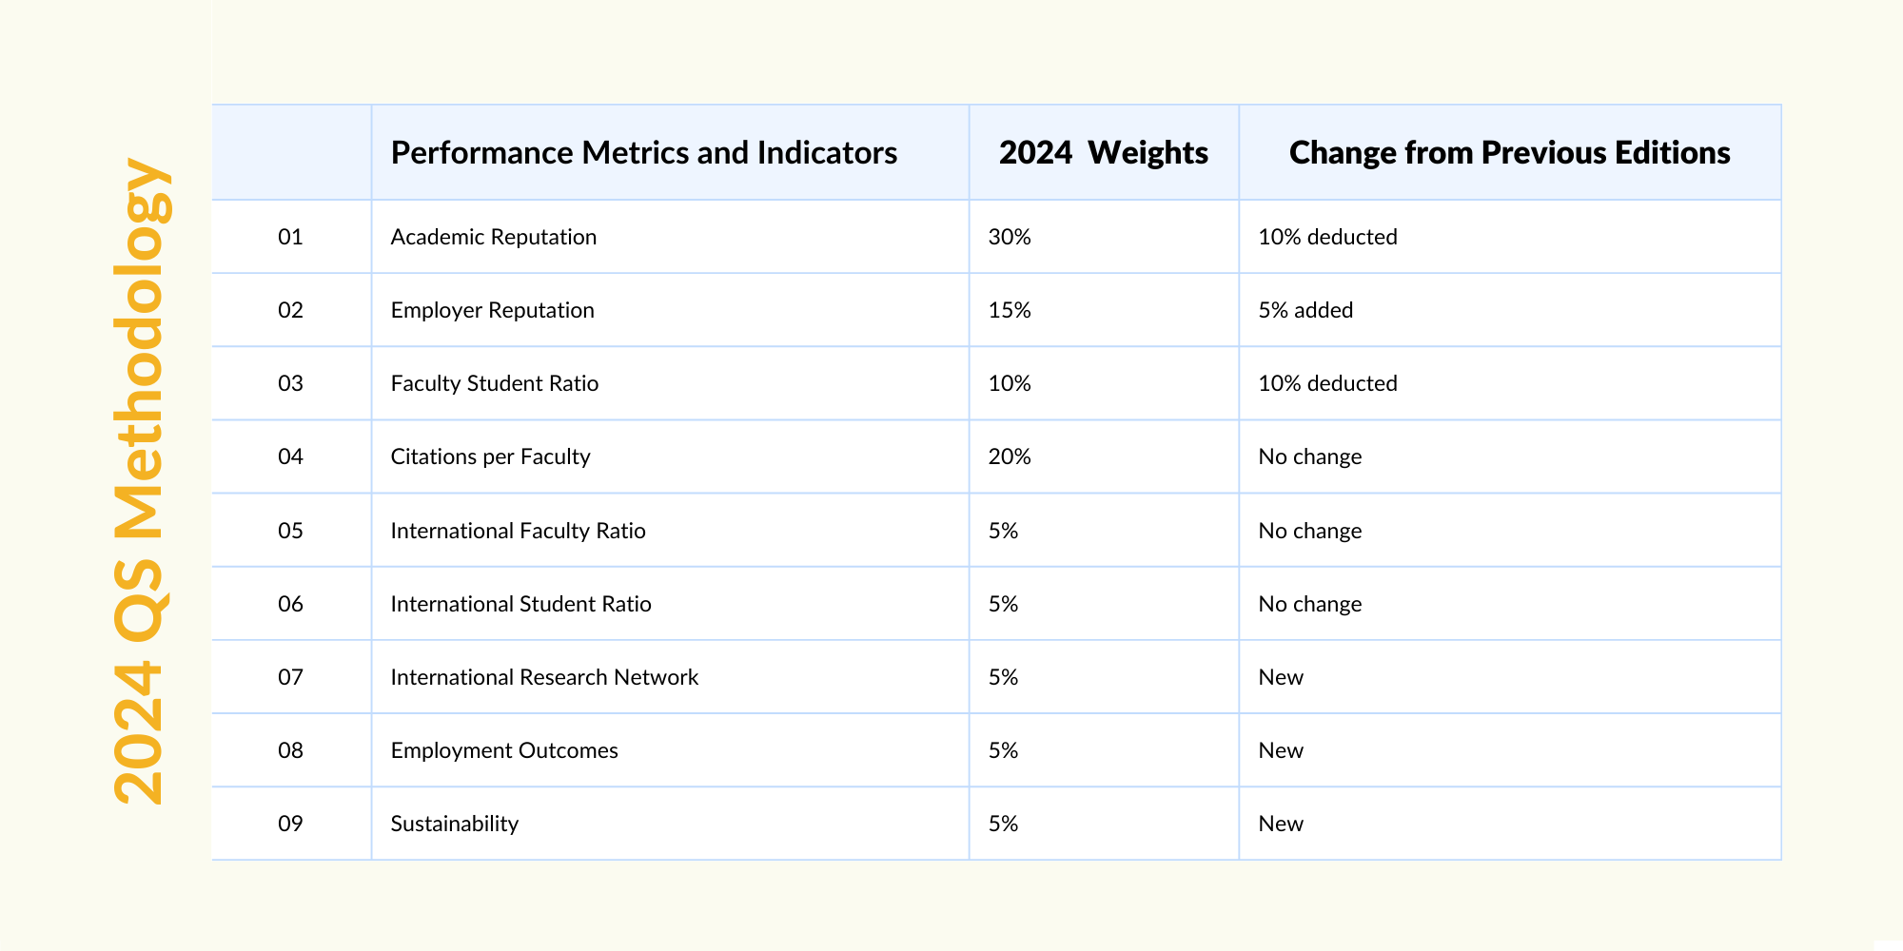Select the "International Research Network" cell

point(544,677)
